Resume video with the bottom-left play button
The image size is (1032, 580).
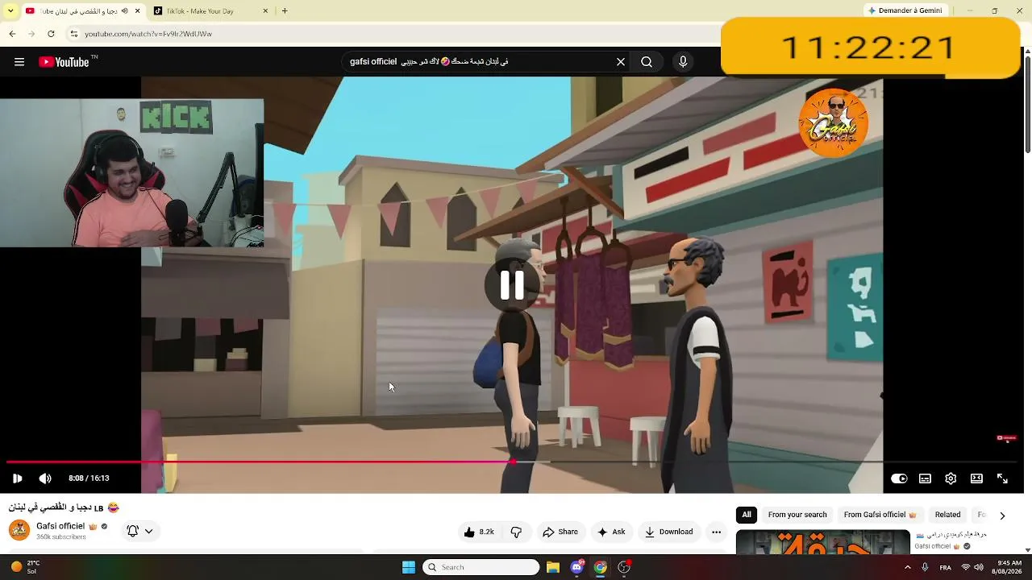point(18,478)
